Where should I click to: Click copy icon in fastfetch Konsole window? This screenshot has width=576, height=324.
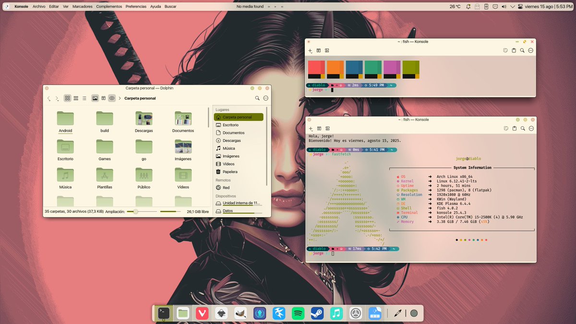tap(505, 129)
